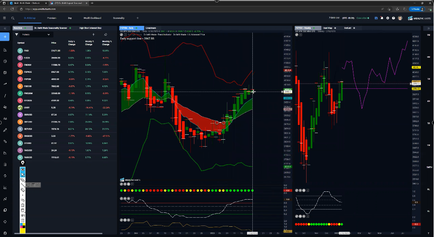Add indicator pane on weekly chart plus box
Image resolution: width=434 pixels, height=237 pixels.
click(300, 35)
